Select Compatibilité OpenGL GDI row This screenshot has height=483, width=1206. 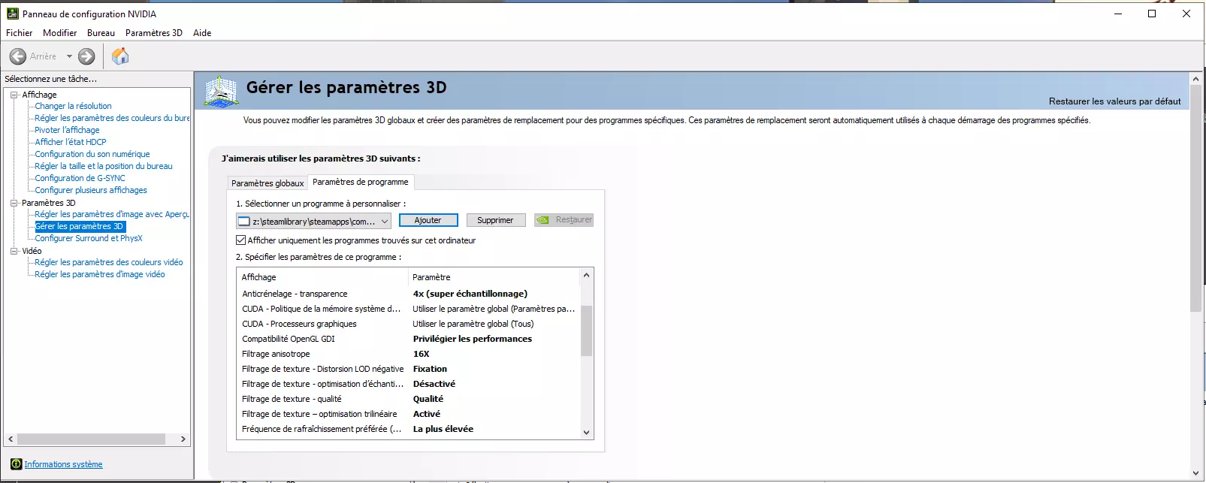pyautogui.click(x=409, y=339)
